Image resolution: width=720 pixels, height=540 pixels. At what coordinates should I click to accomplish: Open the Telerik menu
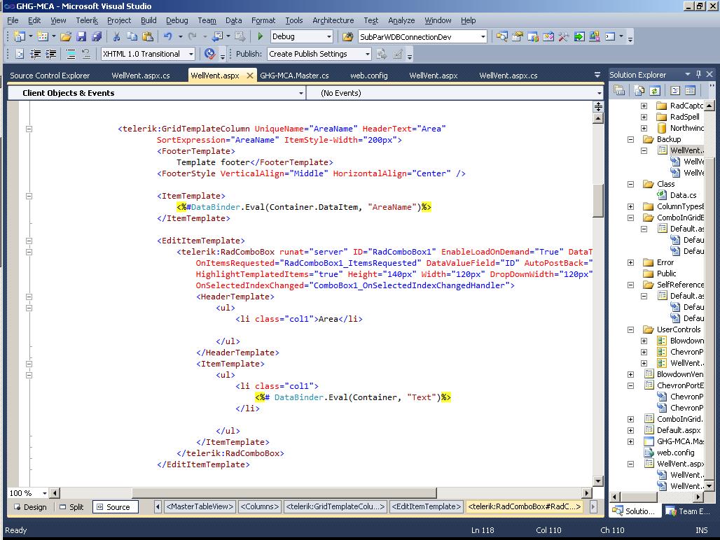[87, 20]
